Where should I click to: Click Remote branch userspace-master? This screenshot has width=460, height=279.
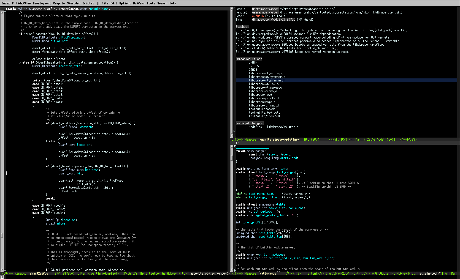(265, 12)
